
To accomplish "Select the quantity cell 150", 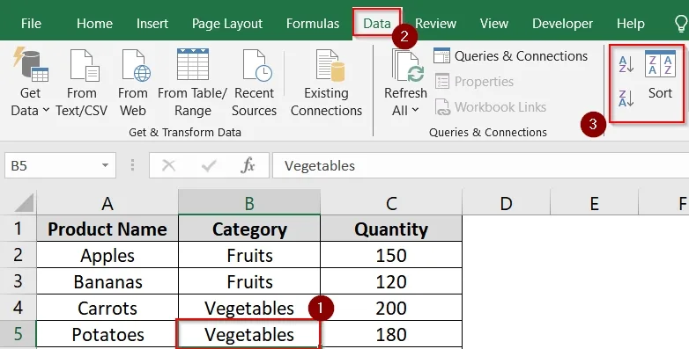I will click(391, 255).
